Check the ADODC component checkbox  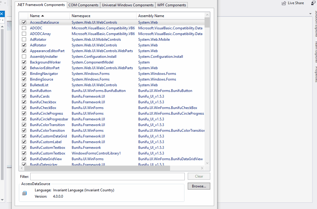pyautogui.click(x=24, y=28)
